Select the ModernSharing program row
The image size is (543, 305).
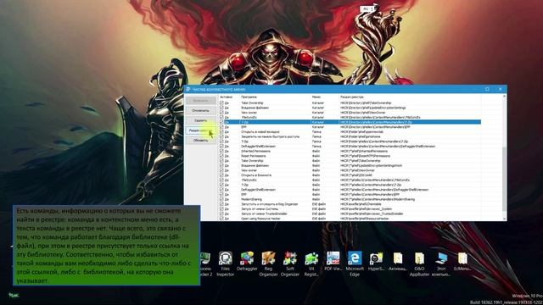coord(350,199)
